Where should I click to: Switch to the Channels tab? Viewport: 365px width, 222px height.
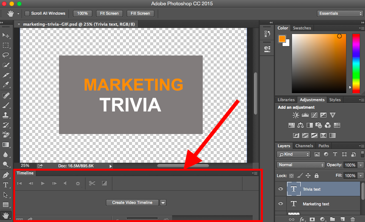304,146
